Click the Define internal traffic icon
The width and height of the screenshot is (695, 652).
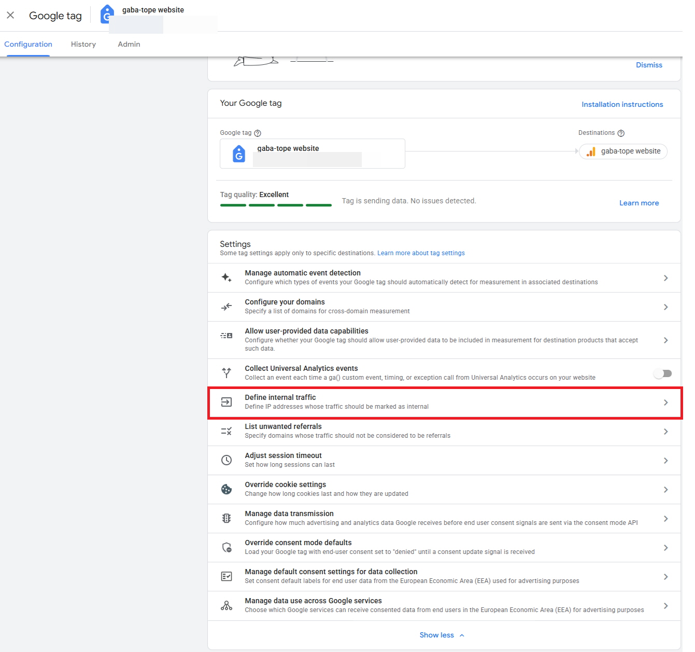pos(226,402)
